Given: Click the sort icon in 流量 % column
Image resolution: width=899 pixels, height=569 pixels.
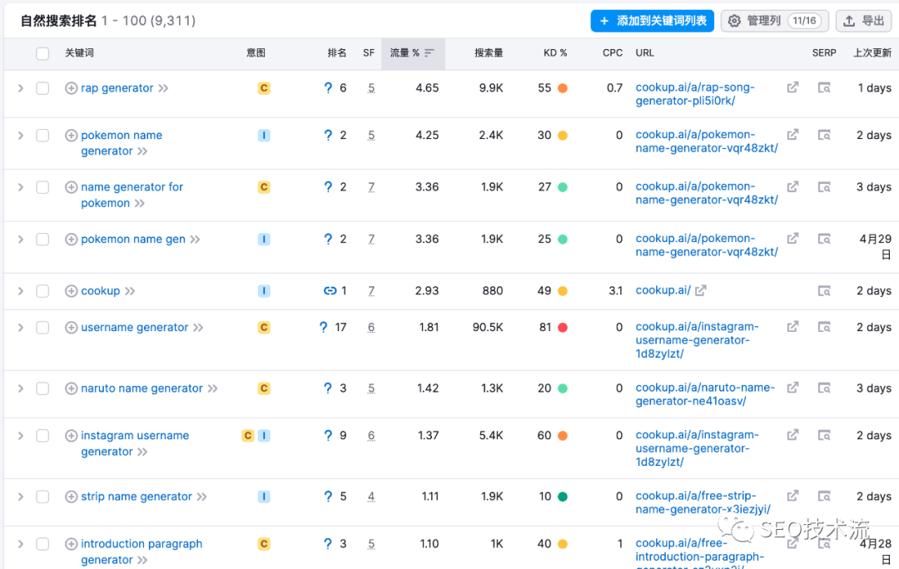Looking at the screenshot, I should click(430, 52).
